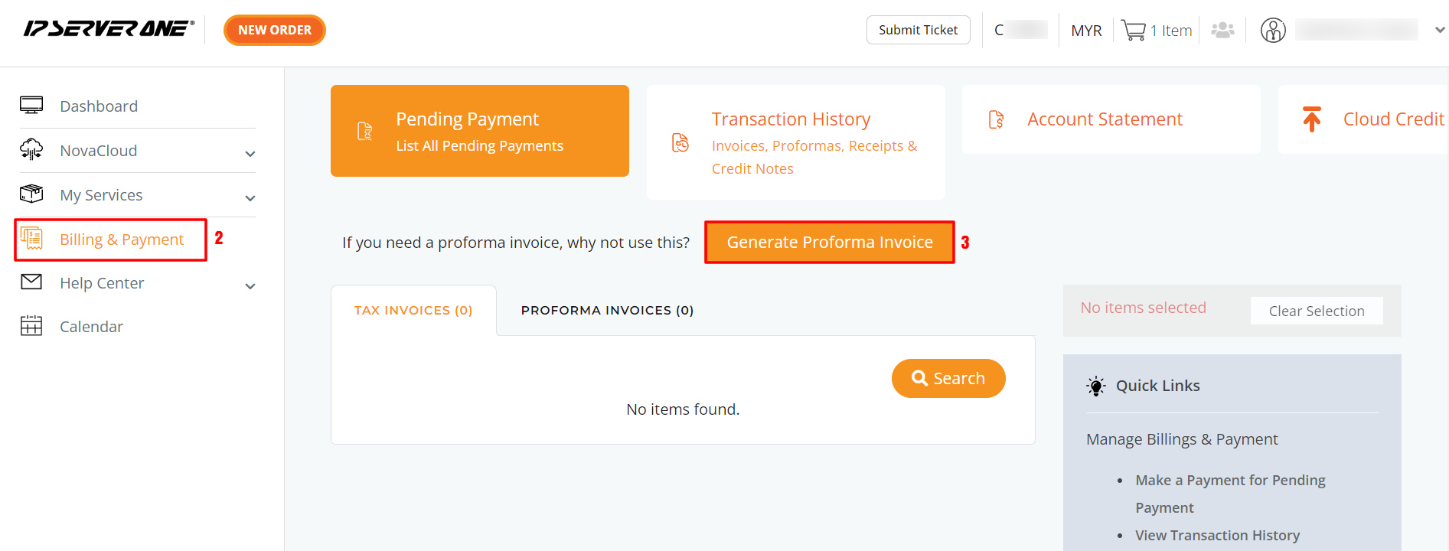The width and height of the screenshot is (1449, 551).
Task: Click the orange Search button
Action: 948,378
